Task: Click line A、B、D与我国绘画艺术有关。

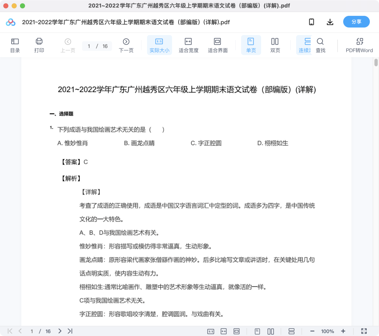Action: coord(119,233)
